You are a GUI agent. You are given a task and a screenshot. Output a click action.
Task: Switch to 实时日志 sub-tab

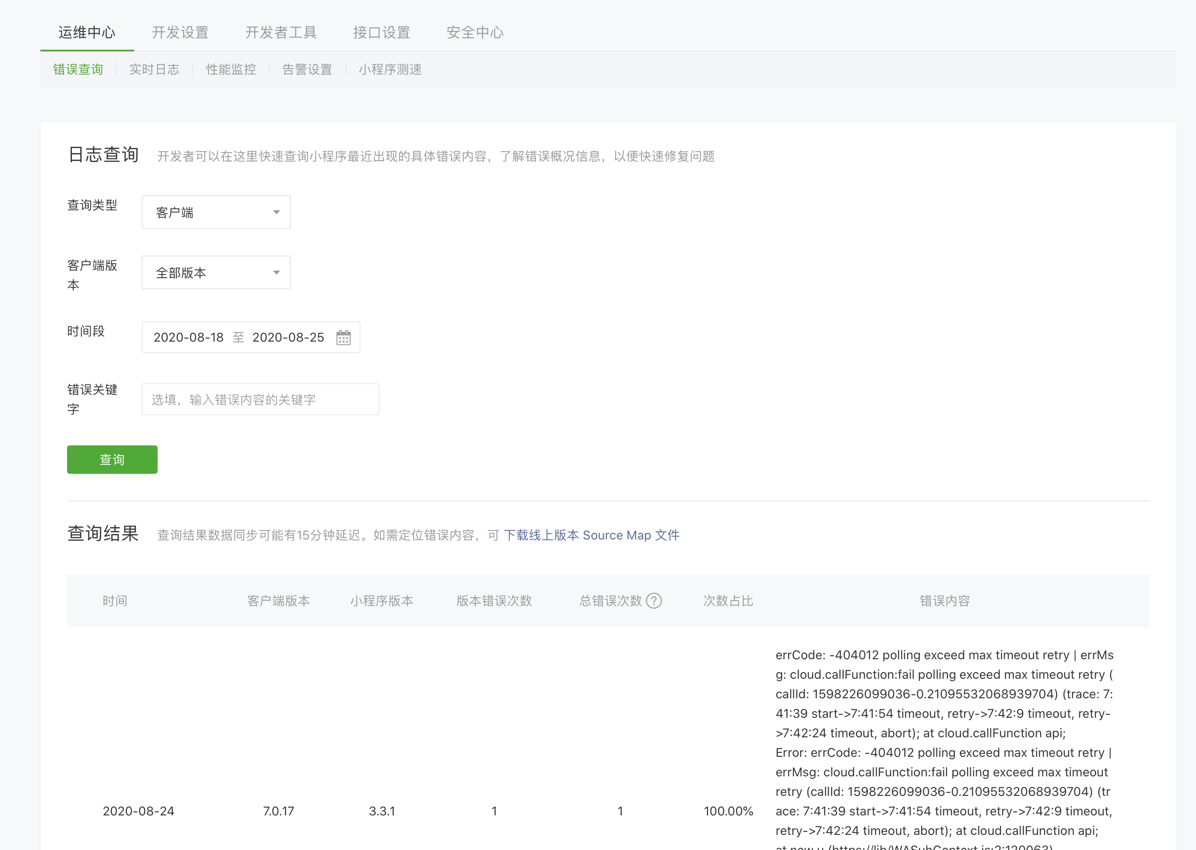(154, 70)
